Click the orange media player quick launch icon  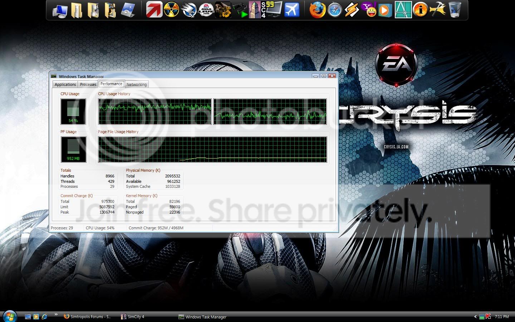(x=36, y=317)
